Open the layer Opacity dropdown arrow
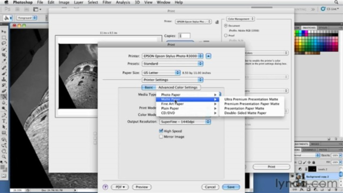The image size is (343, 193). click(340, 155)
